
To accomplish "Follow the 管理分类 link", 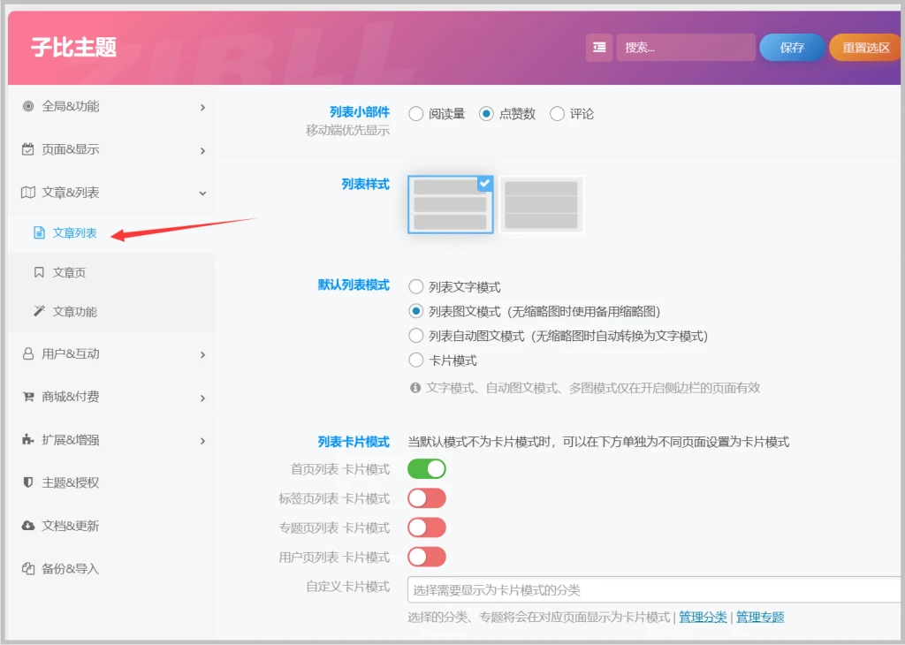I will [x=703, y=618].
